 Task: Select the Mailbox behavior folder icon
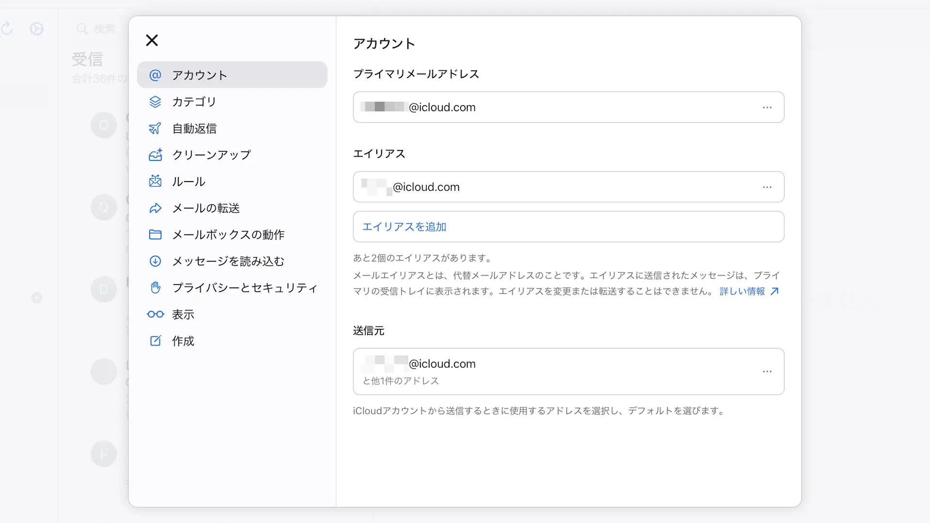coord(155,235)
